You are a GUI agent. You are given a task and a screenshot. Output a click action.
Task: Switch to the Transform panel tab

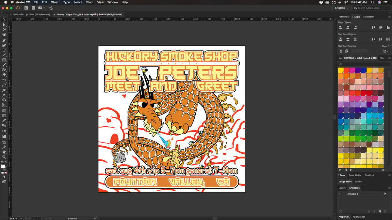(368, 17)
